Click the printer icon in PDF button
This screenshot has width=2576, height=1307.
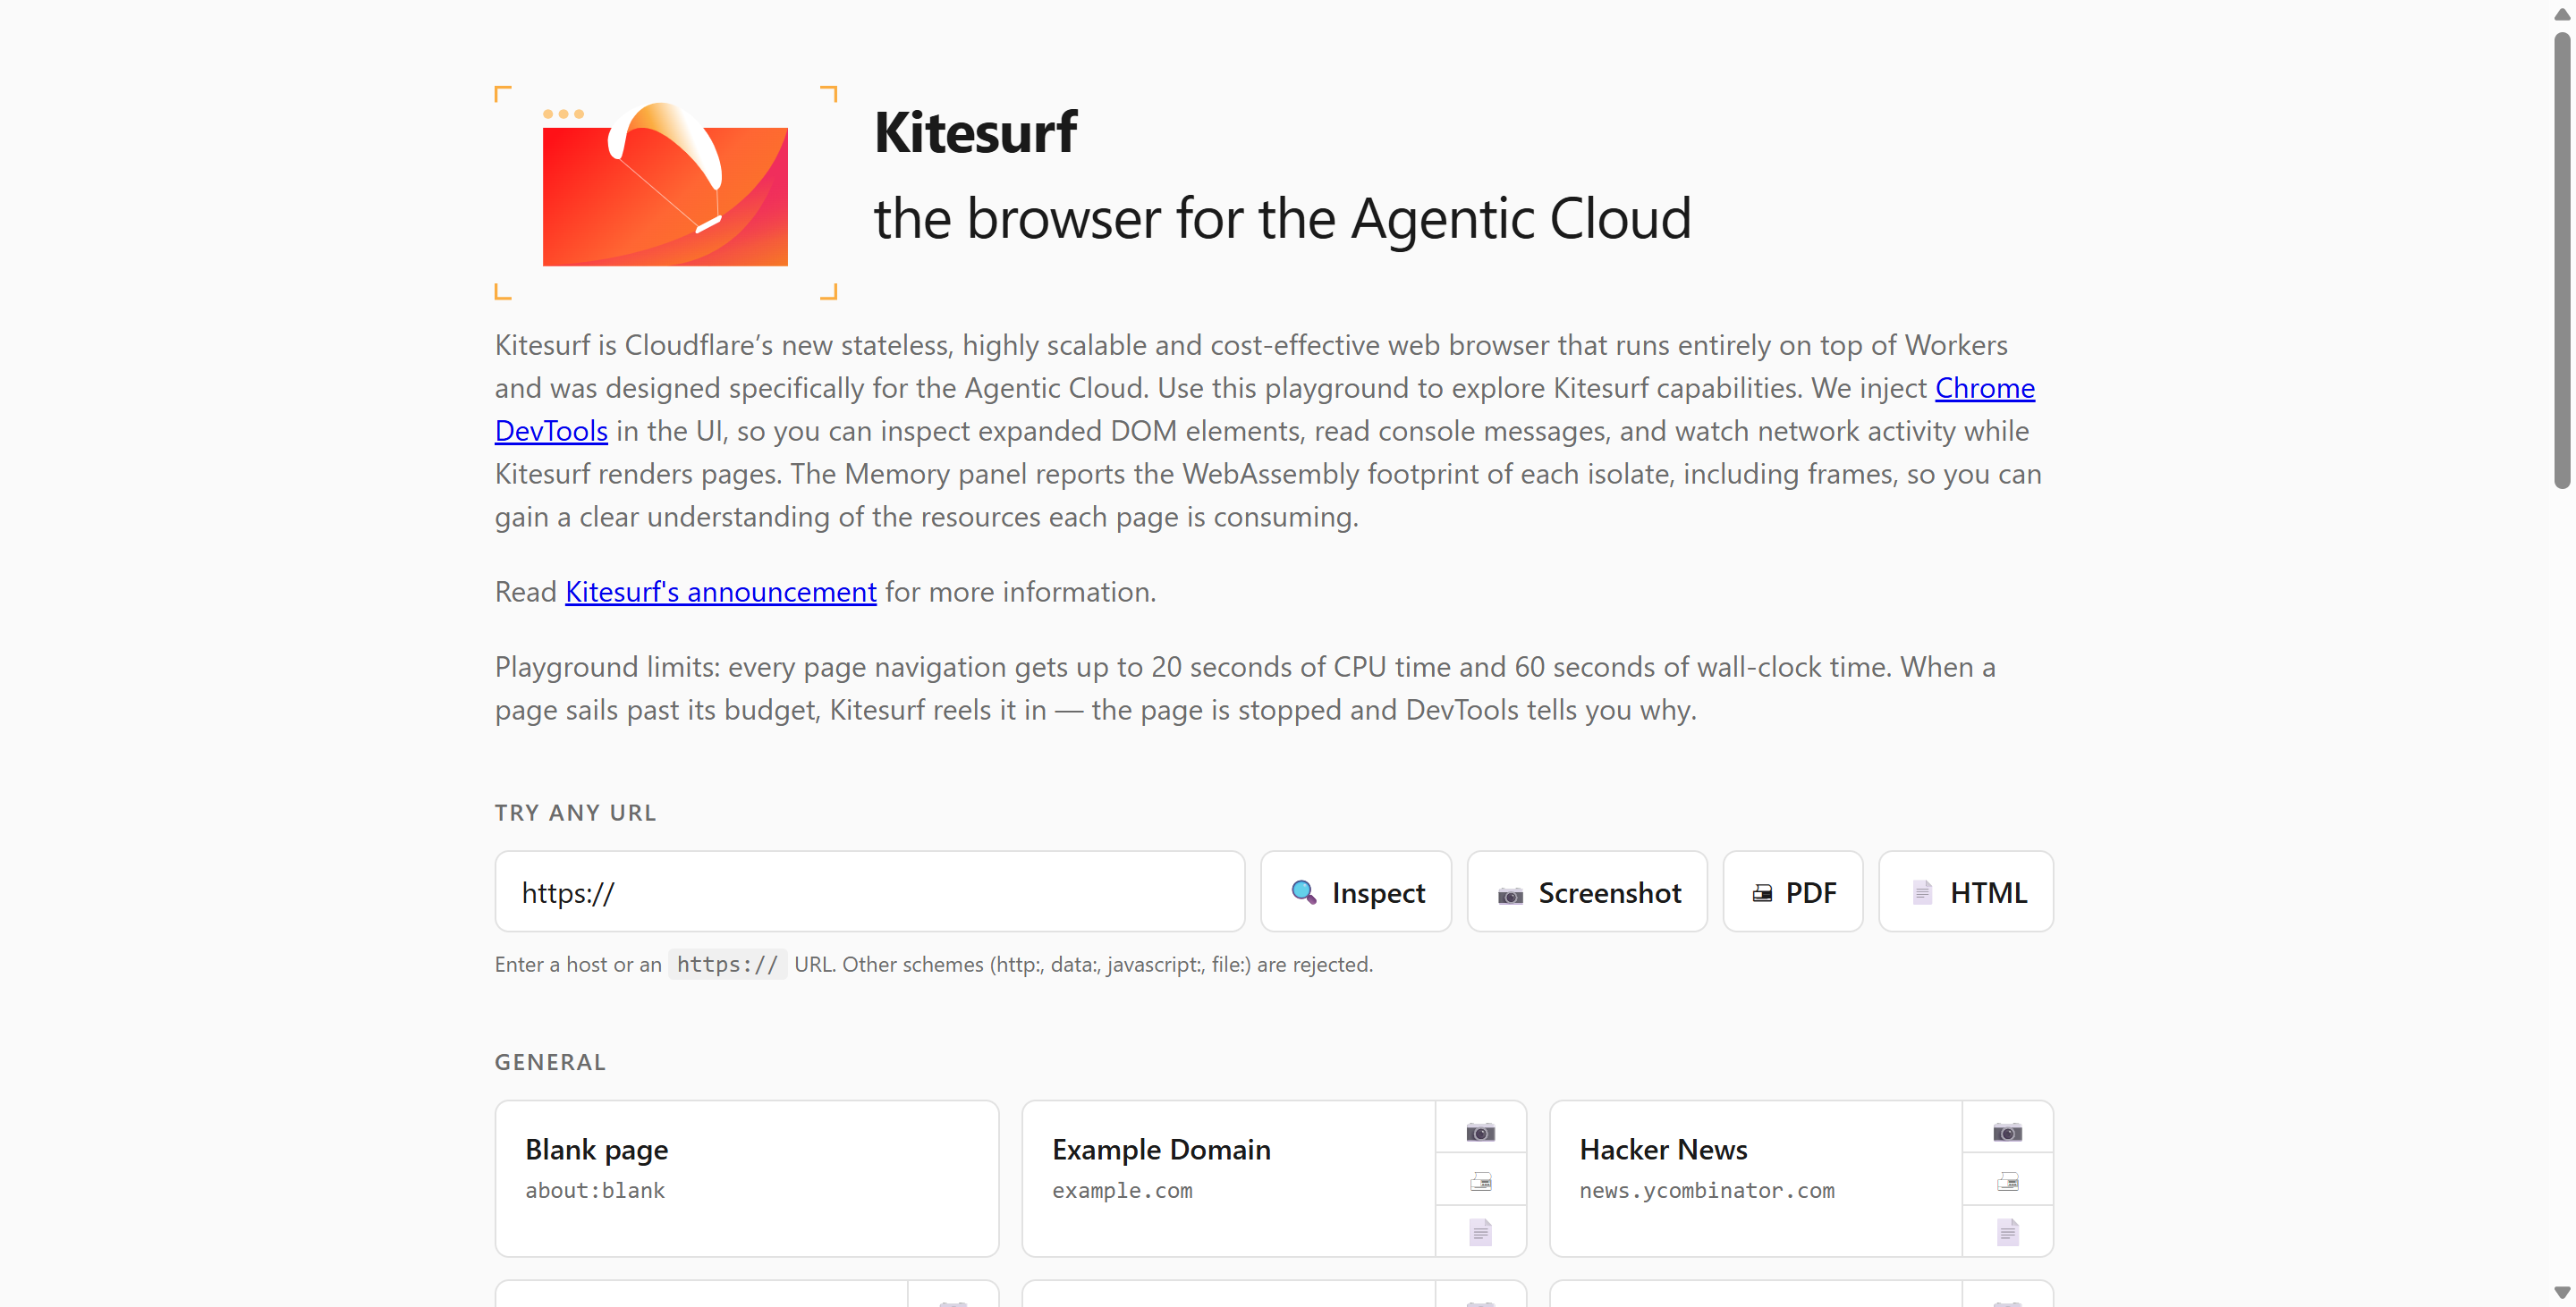point(1762,893)
